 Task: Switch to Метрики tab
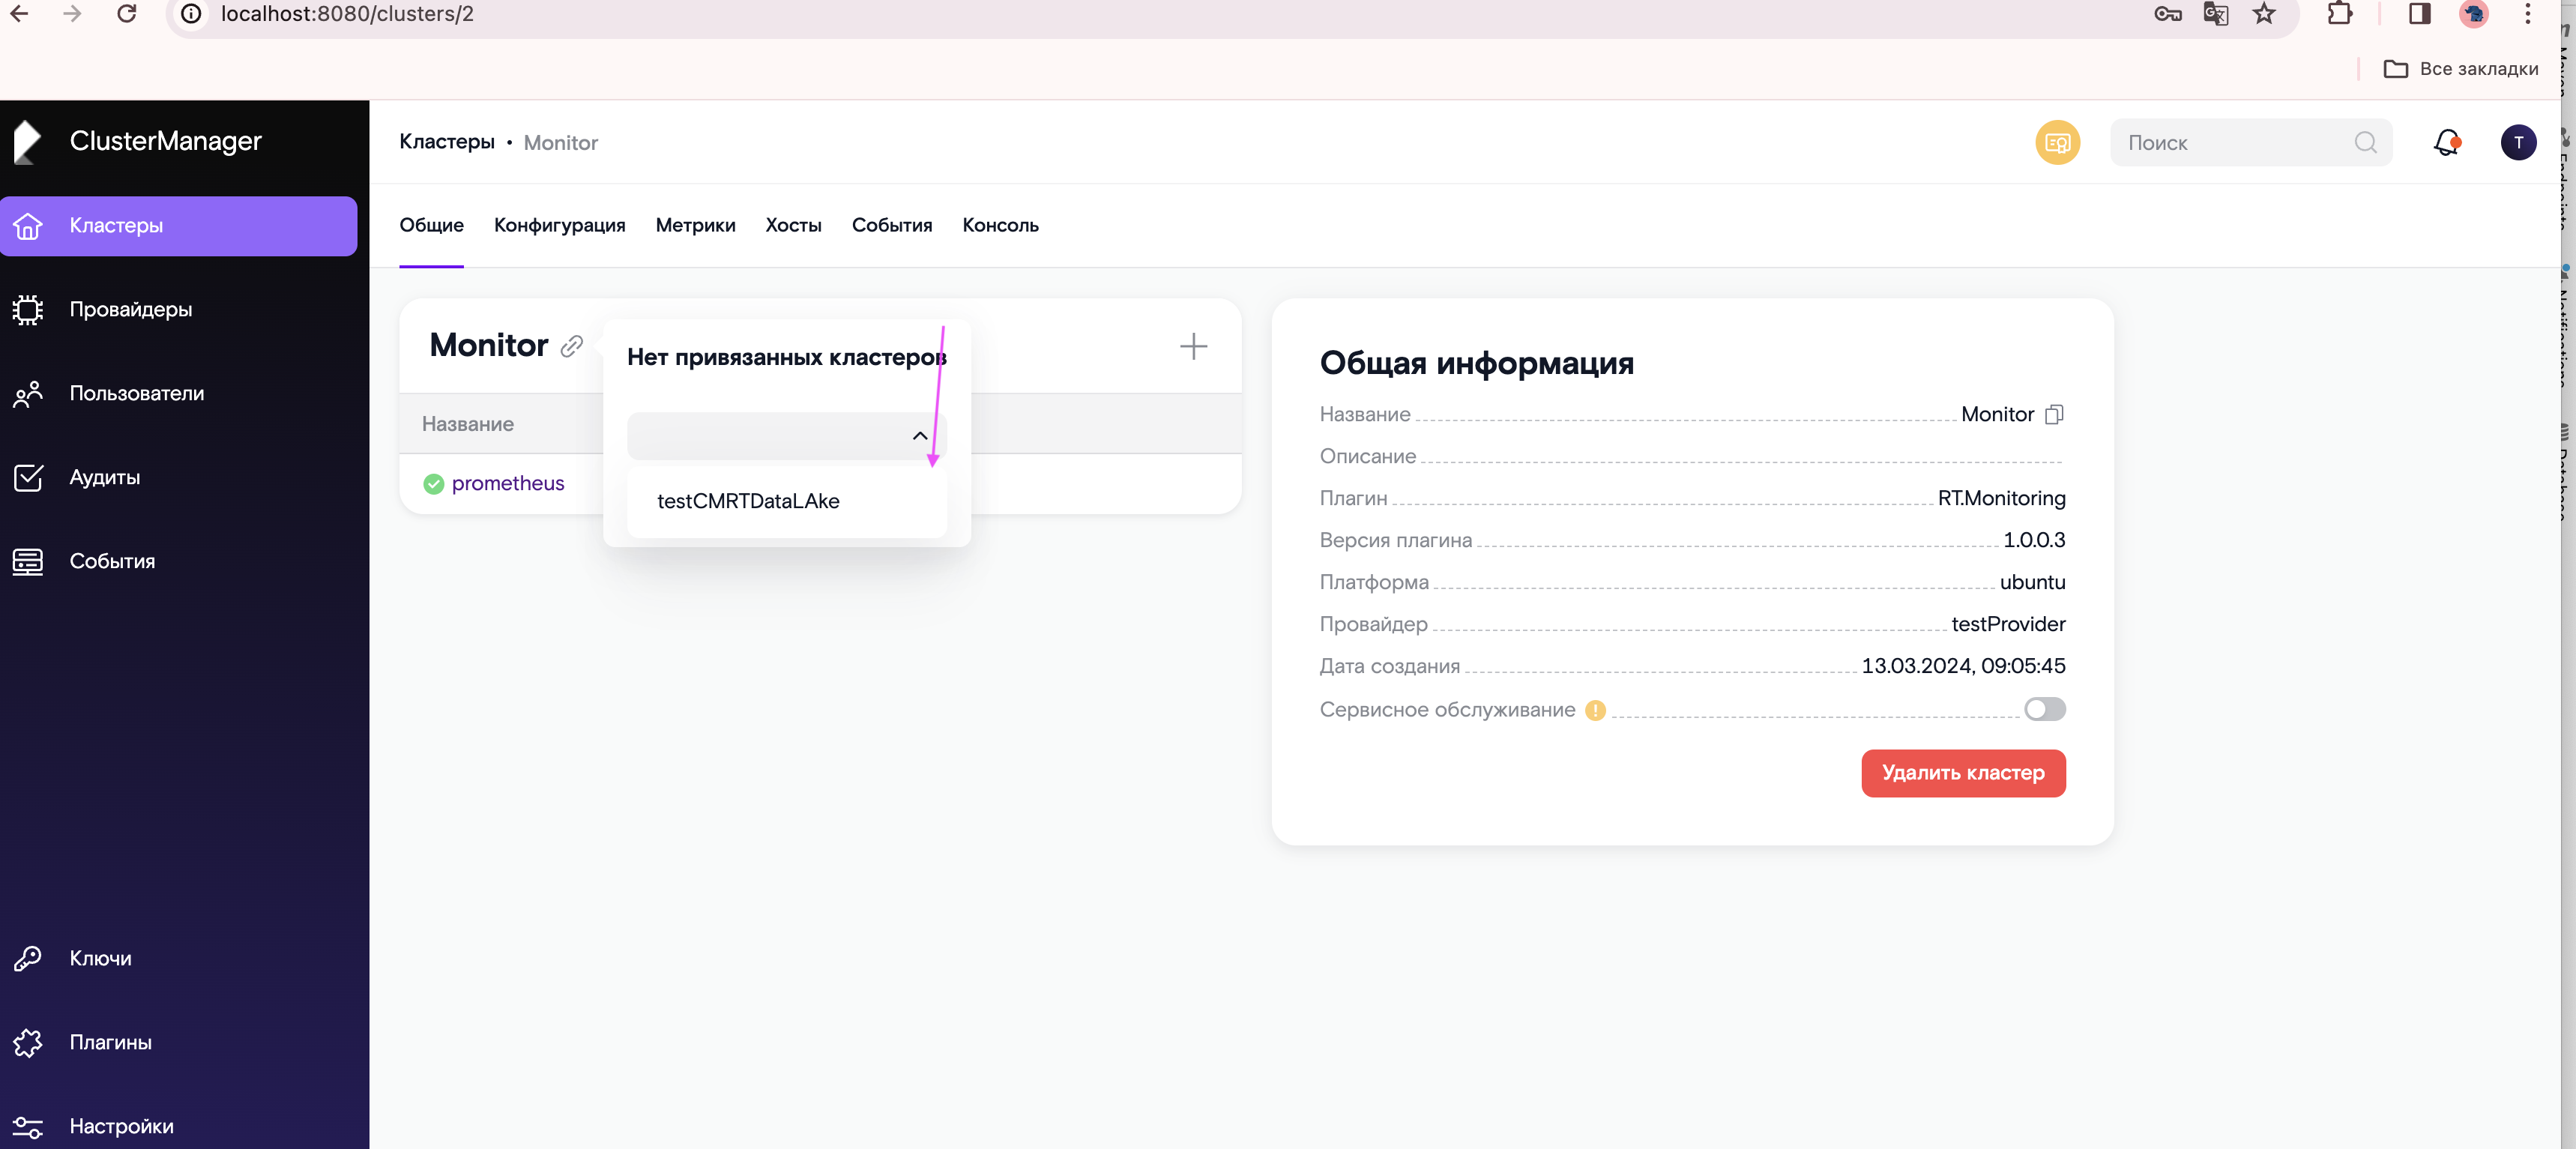(695, 225)
